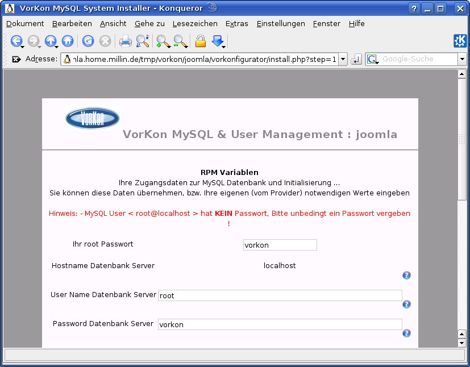Open help for Password Datenbank Server
470x367 pixels.
pos(406,333)
